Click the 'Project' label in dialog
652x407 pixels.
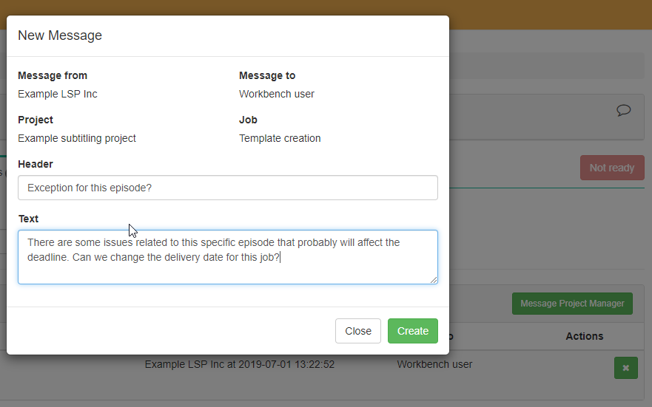36,120
